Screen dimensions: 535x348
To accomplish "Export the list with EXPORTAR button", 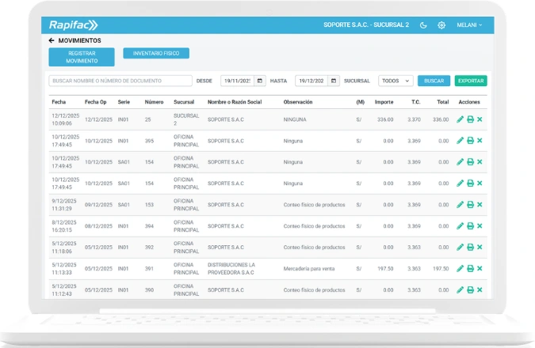I will click(471, 81).
